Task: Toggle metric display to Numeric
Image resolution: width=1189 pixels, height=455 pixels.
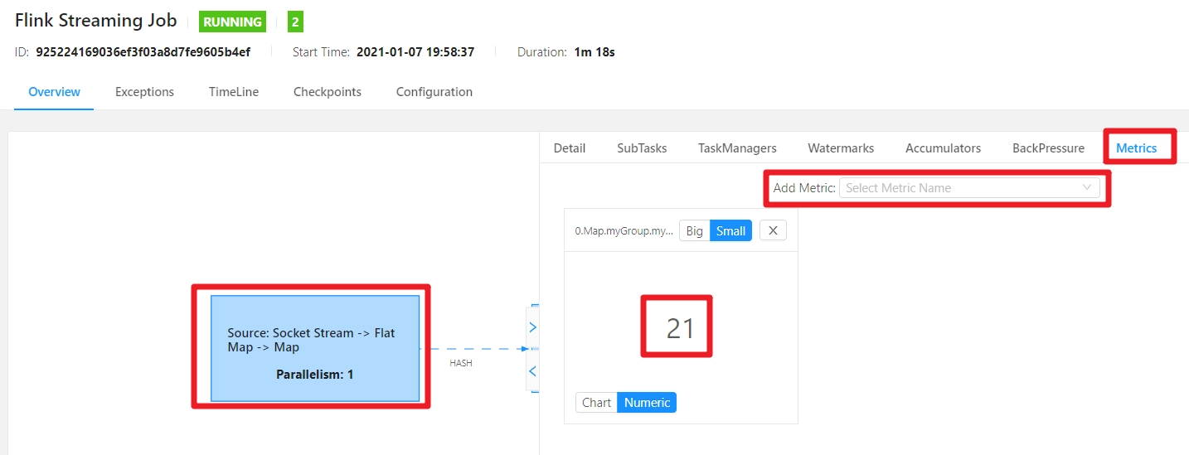Action: 647,403
